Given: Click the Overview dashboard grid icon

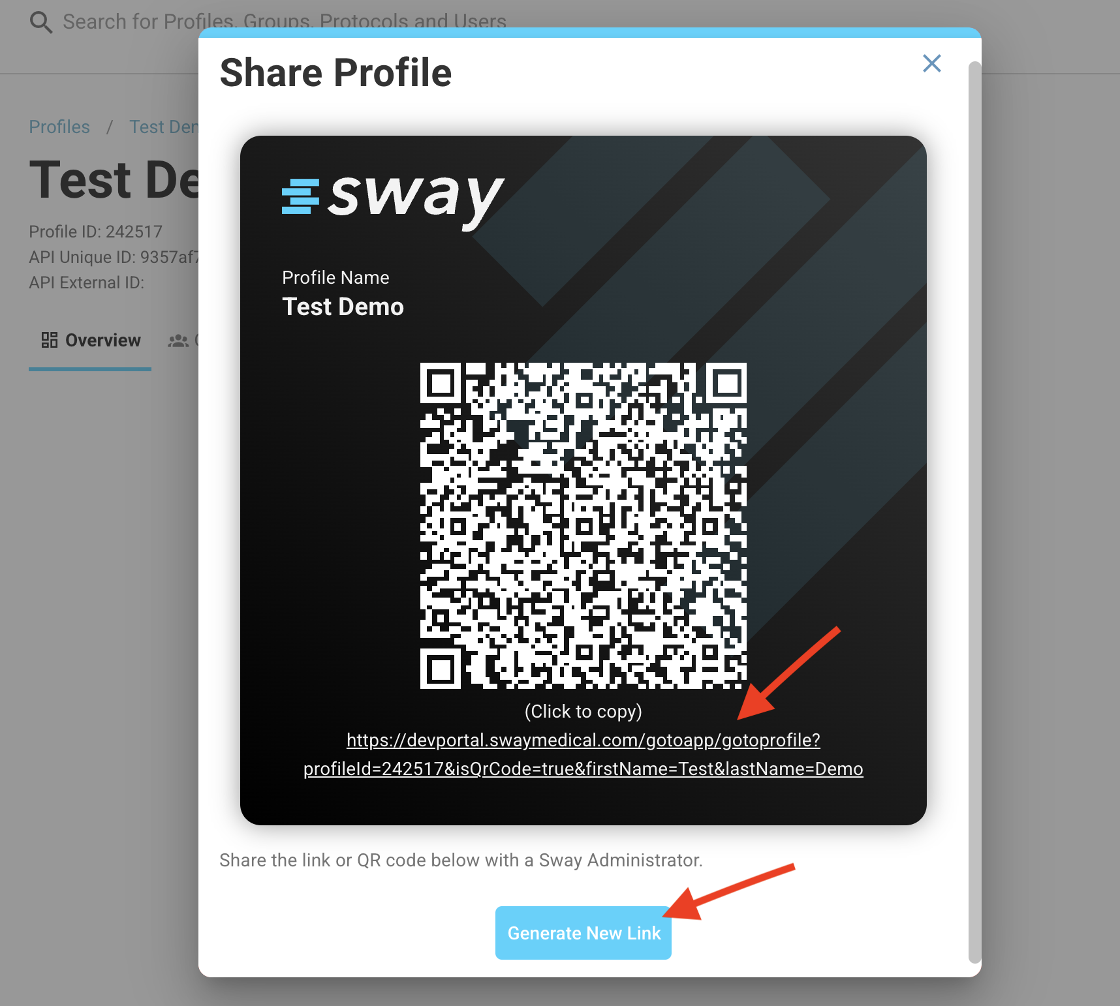Looking at the screenshot, I should (50, 340).
